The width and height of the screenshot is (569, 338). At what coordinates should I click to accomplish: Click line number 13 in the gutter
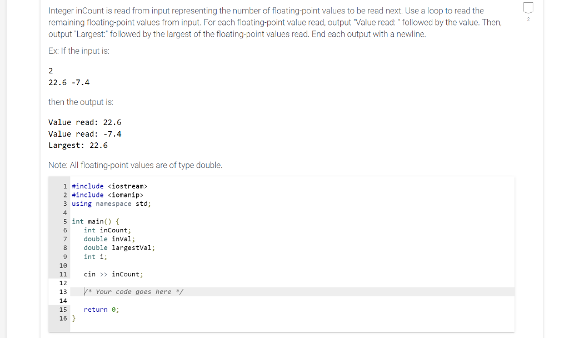tap(63, 291)
